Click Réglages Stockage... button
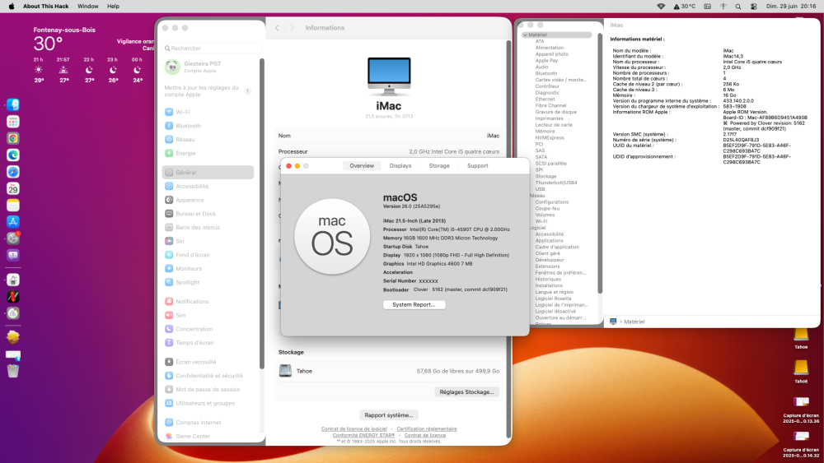The width and height of the screenshot is (824, 463). pyautogui.click(x=466, y=391)
